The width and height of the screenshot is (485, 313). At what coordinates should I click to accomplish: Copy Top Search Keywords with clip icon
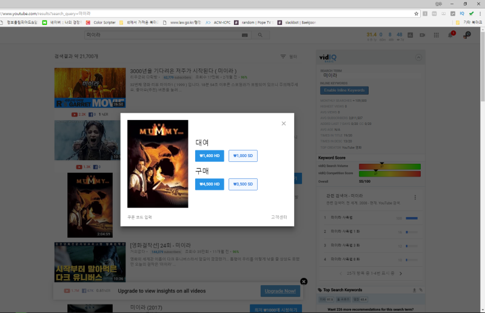click(x=421, y=290)
